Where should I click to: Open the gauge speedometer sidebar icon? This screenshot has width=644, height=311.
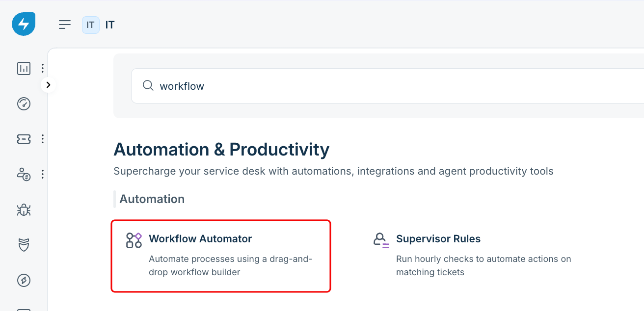point(24,104)
